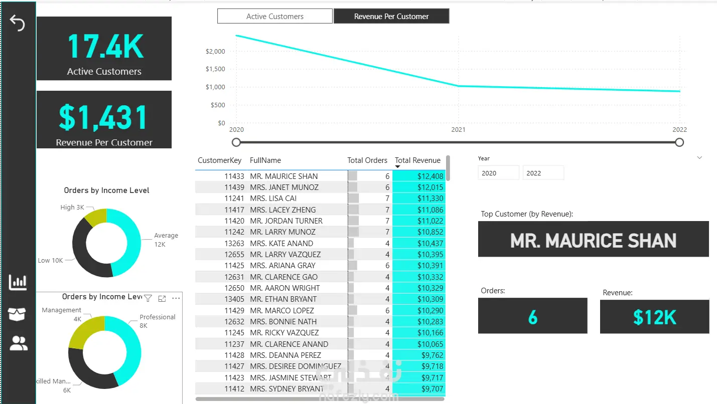Select row MRS. DEANNA PEREZ
The width and height of the screenshot is (717, 404).
coord(320,355)
